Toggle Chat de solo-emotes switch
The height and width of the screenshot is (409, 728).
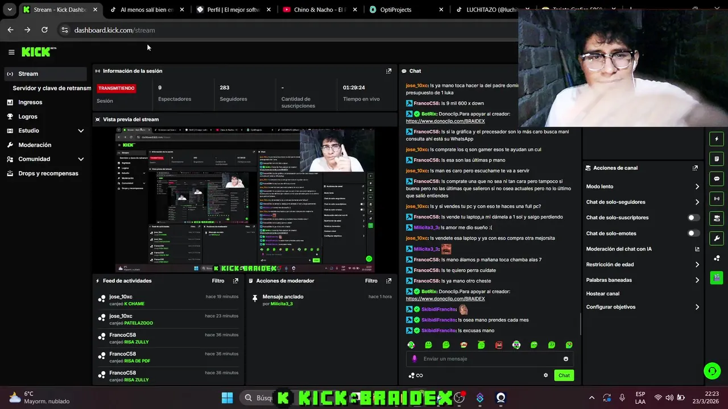coord(693,233)
